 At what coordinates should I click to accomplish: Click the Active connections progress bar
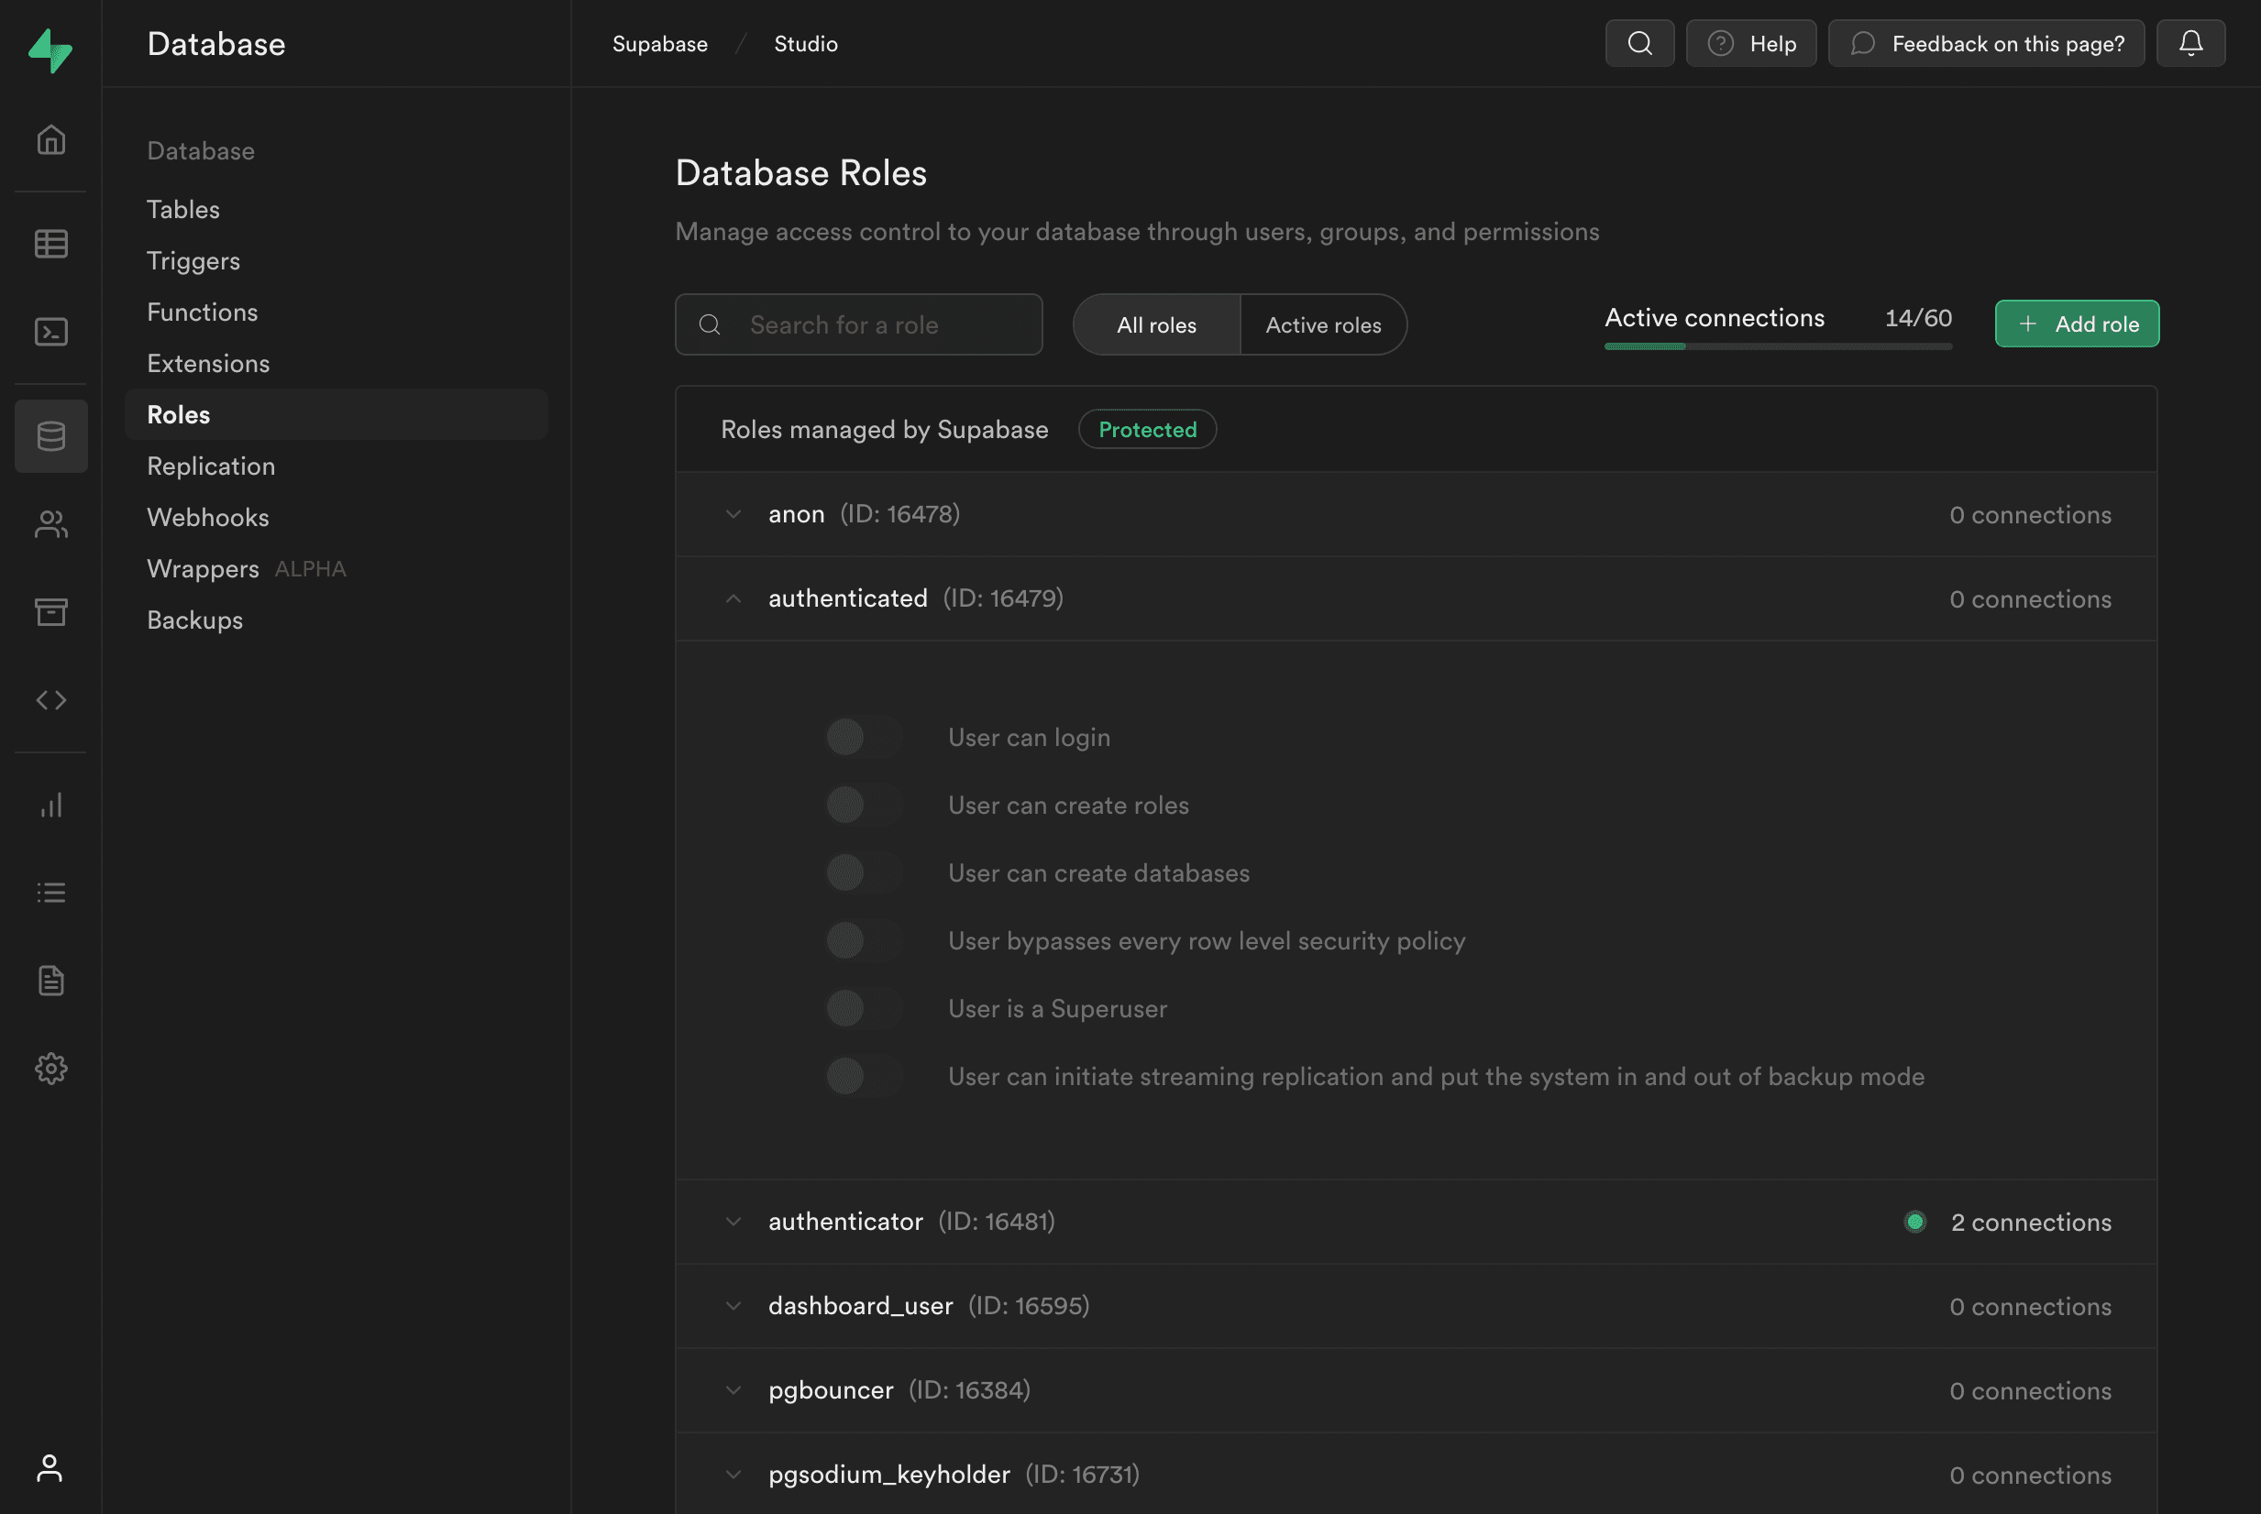(1777, 346)
